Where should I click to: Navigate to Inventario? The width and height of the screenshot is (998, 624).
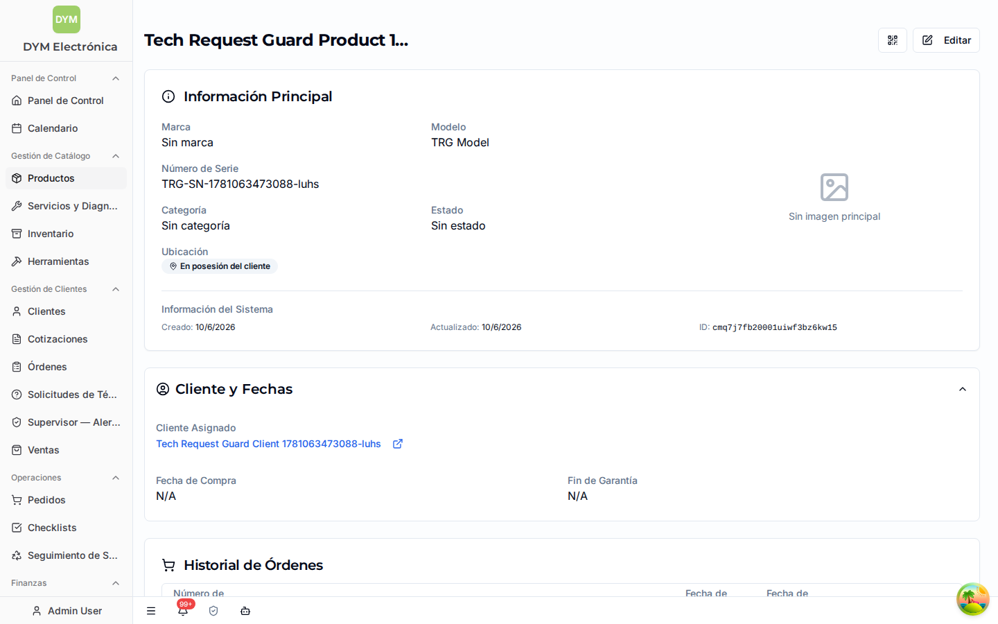coord(66,234)
